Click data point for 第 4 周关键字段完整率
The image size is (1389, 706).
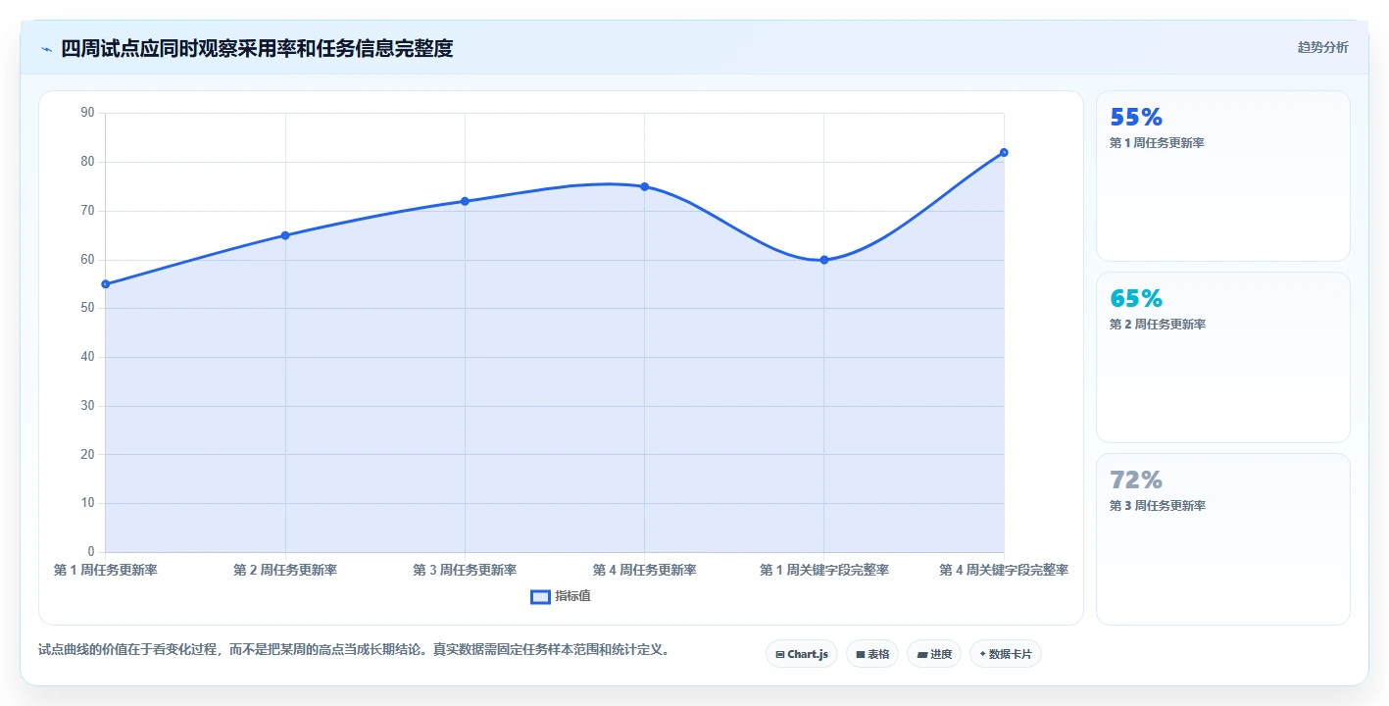[1004, 152]
